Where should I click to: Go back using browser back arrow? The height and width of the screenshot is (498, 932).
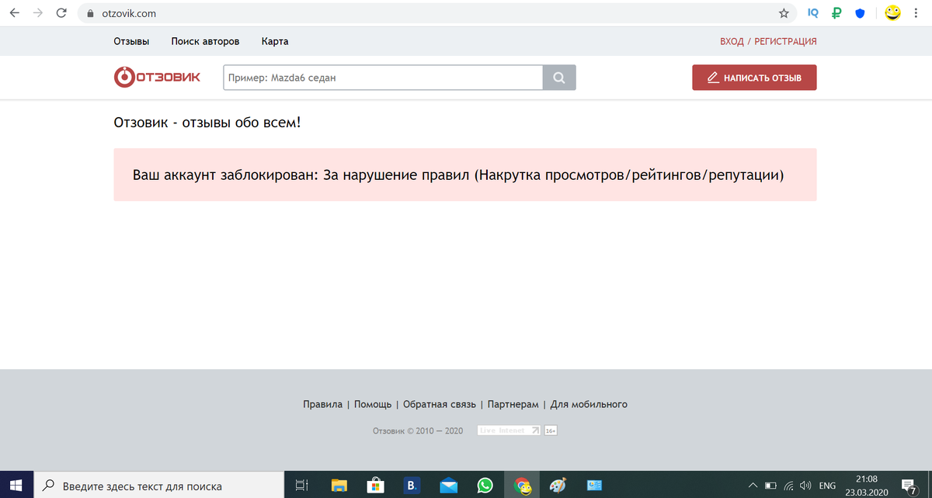(x=16, y=13)
